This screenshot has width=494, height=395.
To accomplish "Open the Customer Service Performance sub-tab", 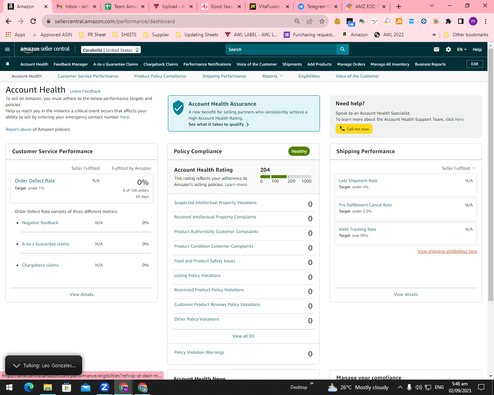I will pos(88,76).
